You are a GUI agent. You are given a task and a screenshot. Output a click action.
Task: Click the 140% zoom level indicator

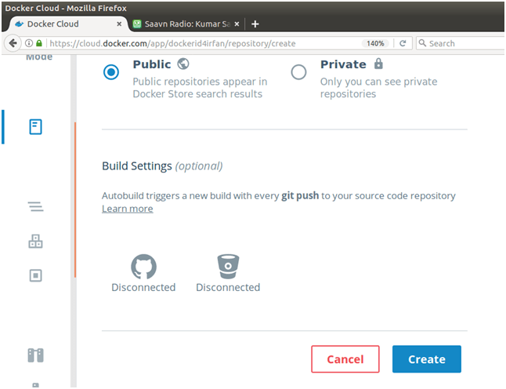pos(375,43)
